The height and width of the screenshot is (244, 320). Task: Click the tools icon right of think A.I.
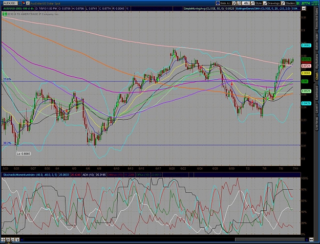coord(234,3)
